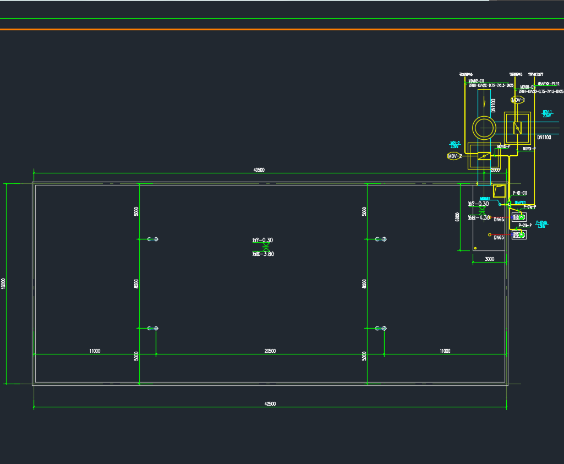Select the 3000 dimension below pump room
Screen dimensions: 564x464
490,259
